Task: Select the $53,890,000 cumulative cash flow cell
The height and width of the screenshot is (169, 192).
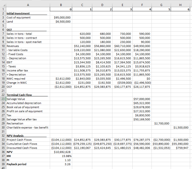Action: click(x=161, y=144)
